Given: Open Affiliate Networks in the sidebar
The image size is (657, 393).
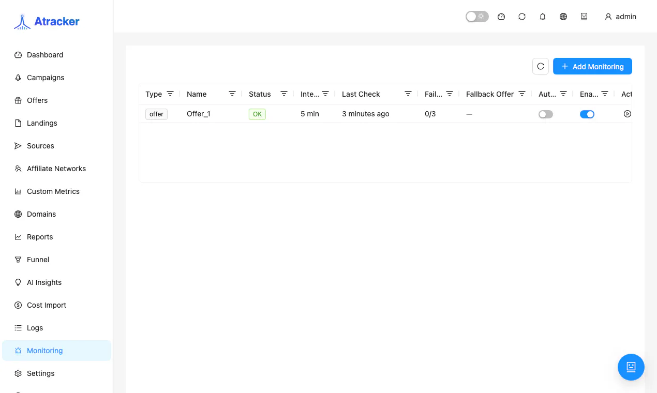Looking at the screenshot, I should click(57, 169).
